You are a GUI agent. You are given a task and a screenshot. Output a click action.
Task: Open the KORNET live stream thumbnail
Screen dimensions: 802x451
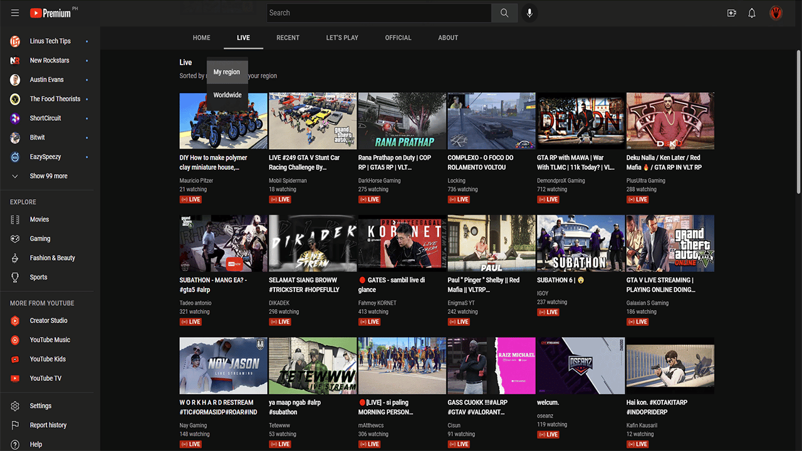[402, 243]
